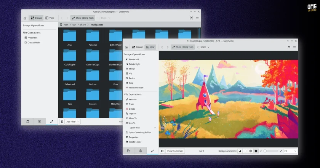
Task: Expand the Open With dropdown
Action: 141,128
